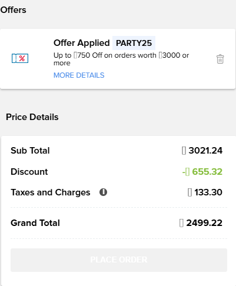
Task: Click the offer description about 750 Off
Action: click(121, 59)
